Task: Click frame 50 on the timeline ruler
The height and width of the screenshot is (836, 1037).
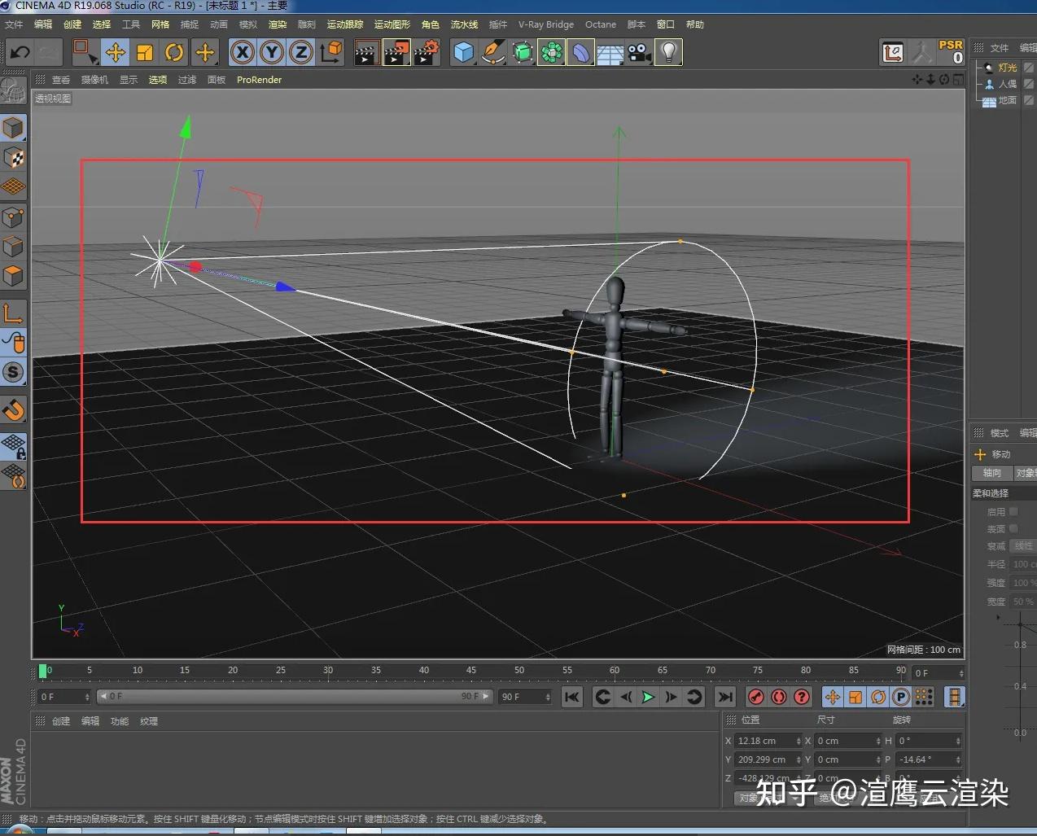Action: coord(518,671)
